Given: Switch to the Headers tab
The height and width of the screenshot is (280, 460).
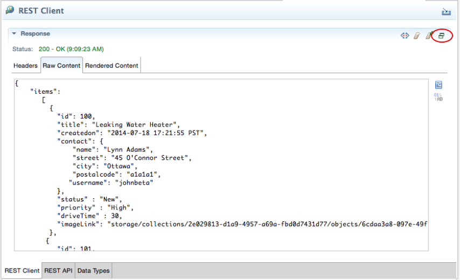Looking at the screenshot, I should click(25, 65).
